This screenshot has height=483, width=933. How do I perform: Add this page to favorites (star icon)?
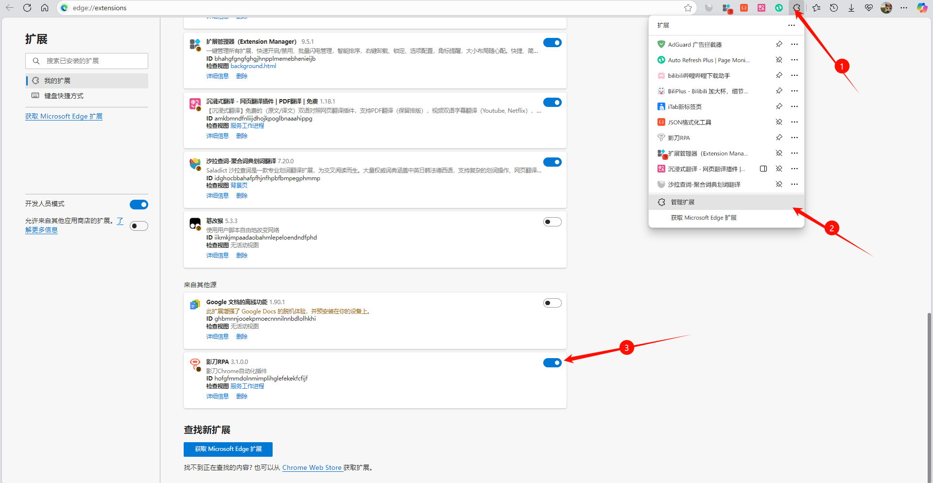tap(688, 8)
